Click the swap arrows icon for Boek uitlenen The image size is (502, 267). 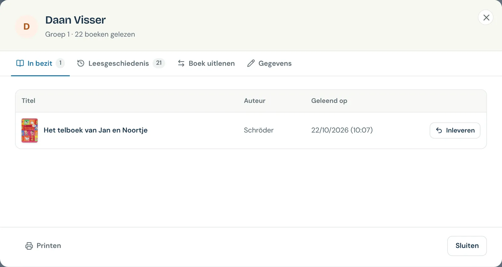pos(181,63)
